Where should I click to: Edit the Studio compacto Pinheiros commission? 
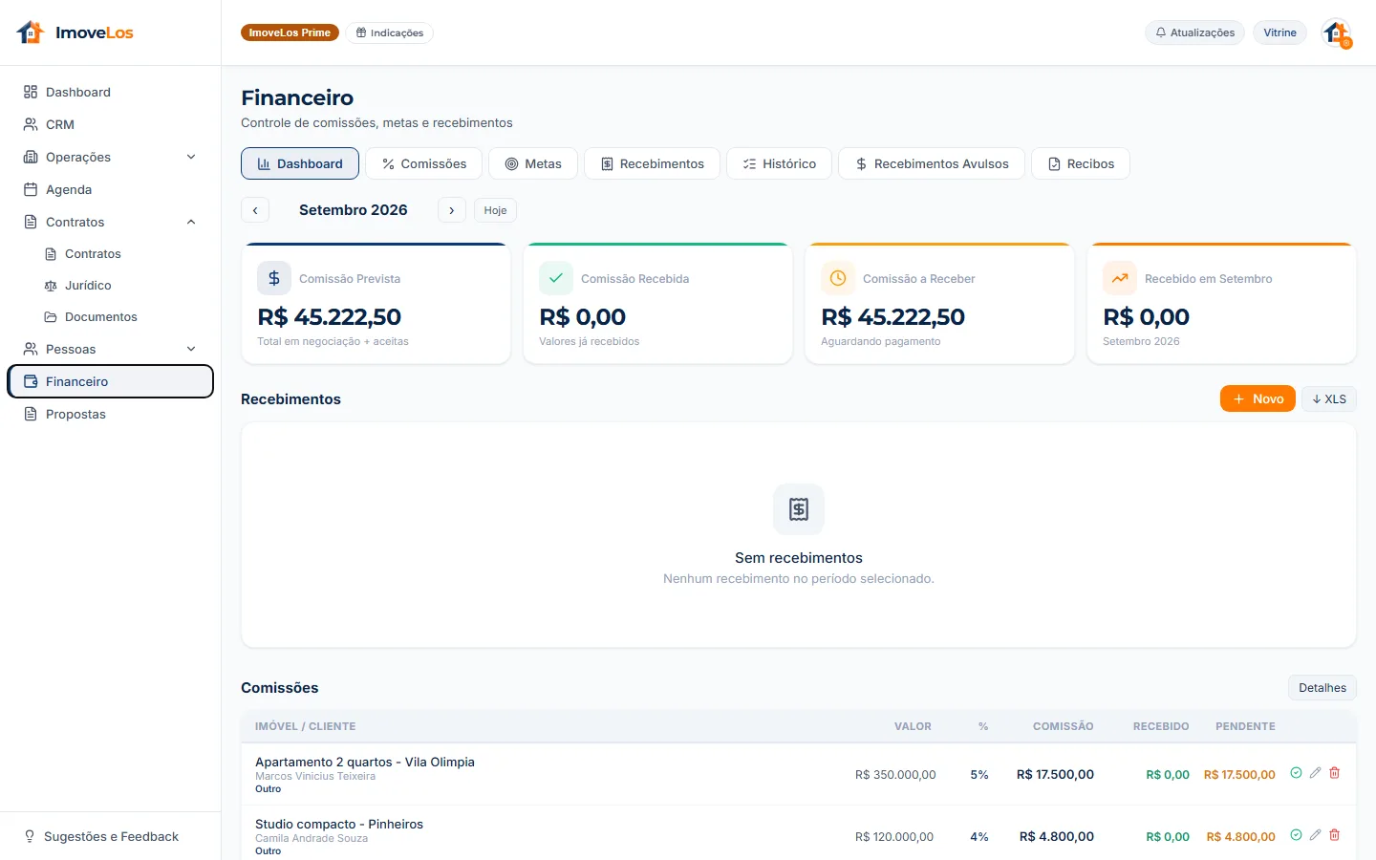point(1315,835)
